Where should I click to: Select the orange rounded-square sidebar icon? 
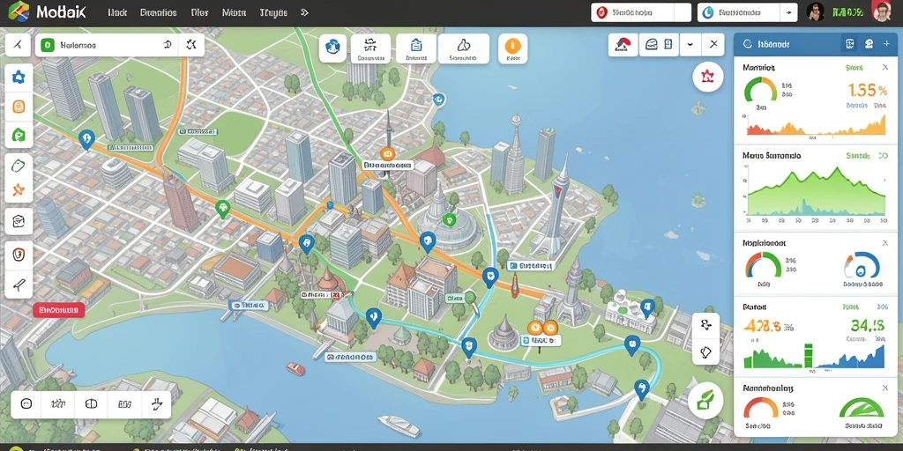19,107
